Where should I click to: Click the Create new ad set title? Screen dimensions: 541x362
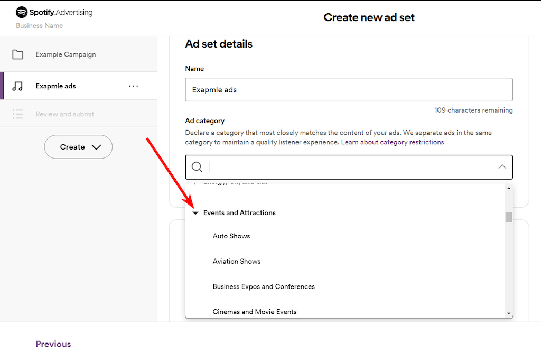pos(369,17)
